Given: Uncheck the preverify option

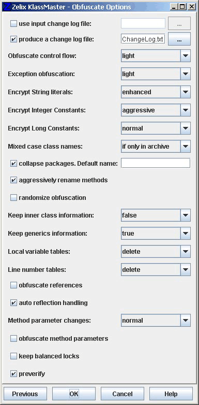Looking at the screenshot, I should click(13, 374).
